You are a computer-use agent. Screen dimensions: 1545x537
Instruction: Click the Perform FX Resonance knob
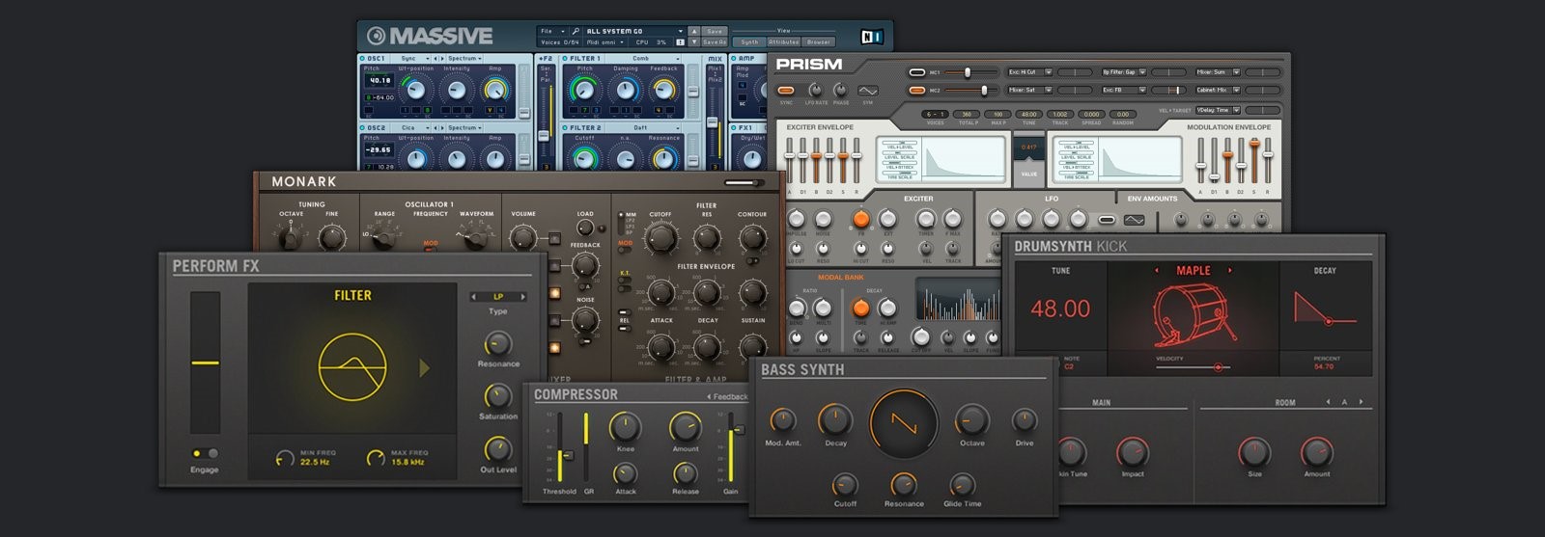(x=497, y=343)
